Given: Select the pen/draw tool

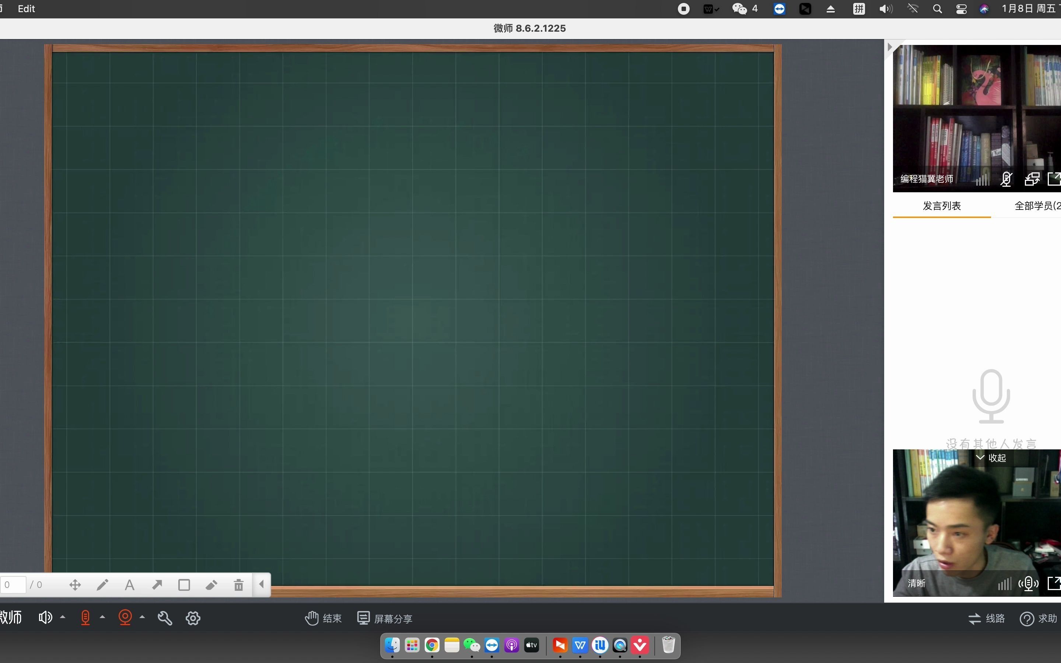Looking at the screenshot, I should pos(102,585).
